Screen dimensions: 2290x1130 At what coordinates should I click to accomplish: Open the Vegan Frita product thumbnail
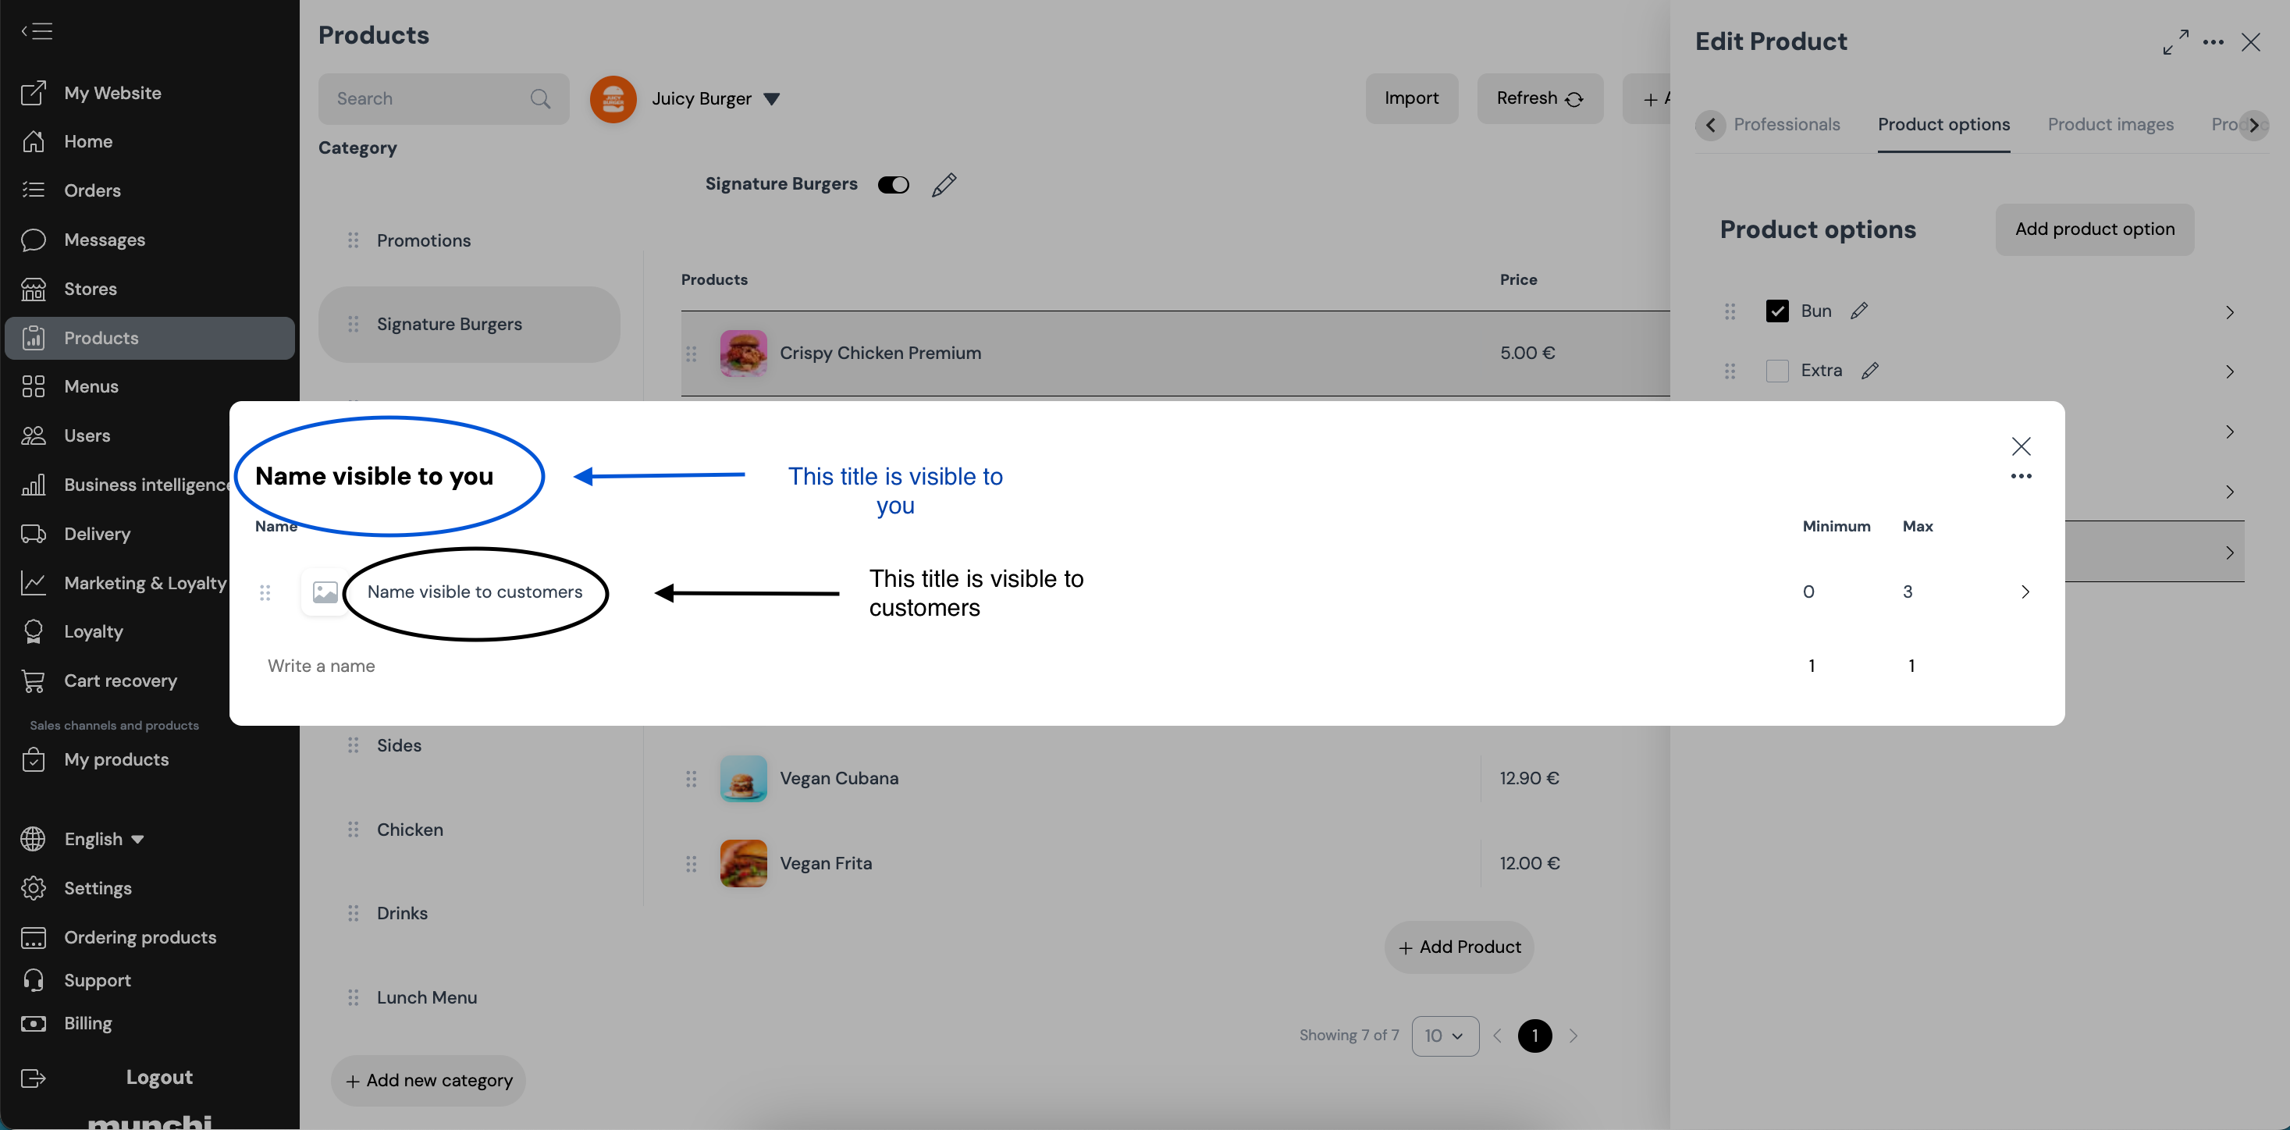tap(742, 862)
